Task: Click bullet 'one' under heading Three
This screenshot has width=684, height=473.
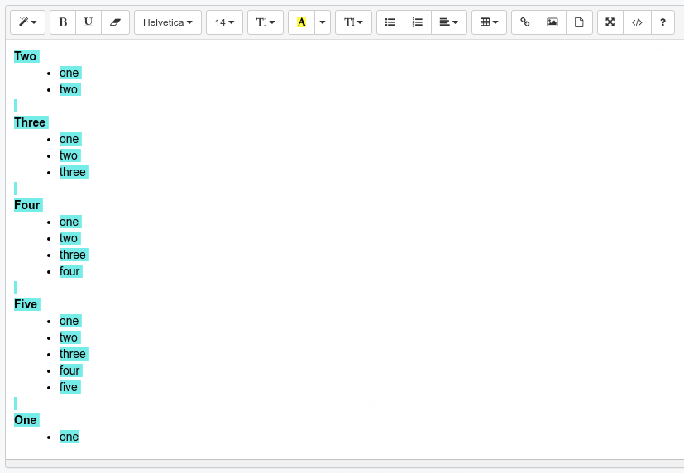Action: pyautogui.click(x=69, y=139)
